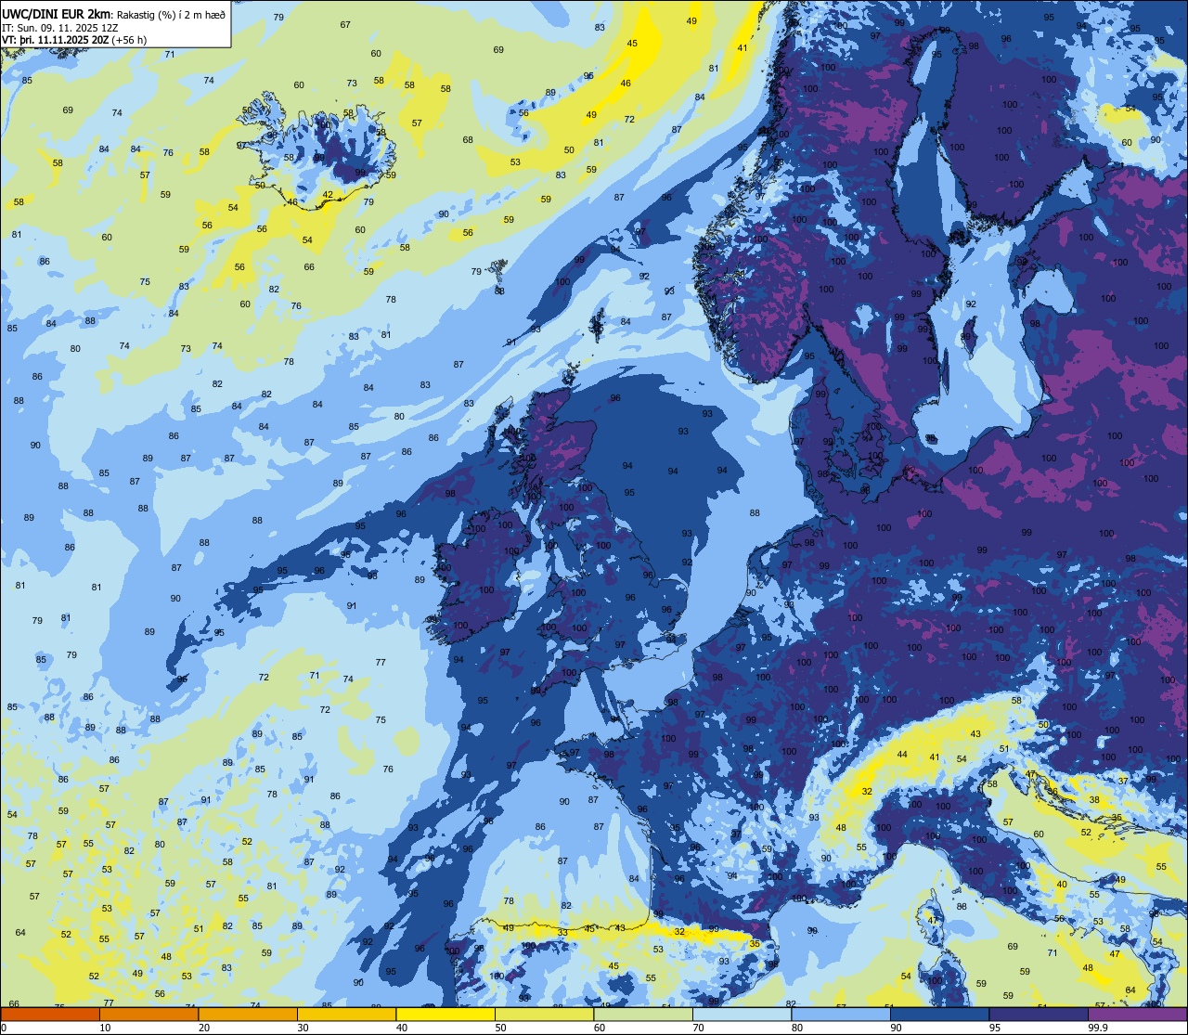
Task: Select the 90–95 dark blue legend swatch
Action: point(940,1014)
